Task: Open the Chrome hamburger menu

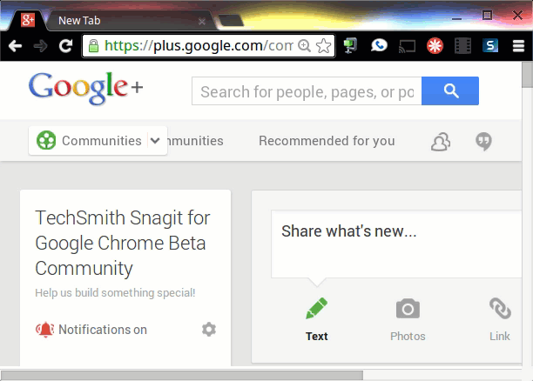Action: (x=519, y=46)
